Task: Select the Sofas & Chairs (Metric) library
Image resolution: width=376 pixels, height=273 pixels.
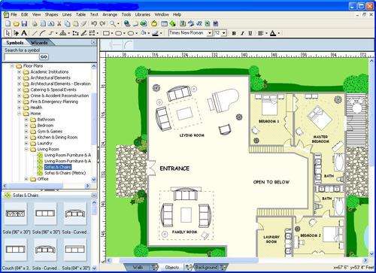Action: [65, 173]
